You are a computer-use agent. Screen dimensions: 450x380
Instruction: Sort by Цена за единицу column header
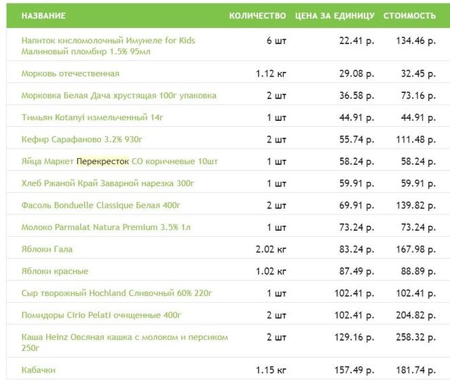point(335,16)
